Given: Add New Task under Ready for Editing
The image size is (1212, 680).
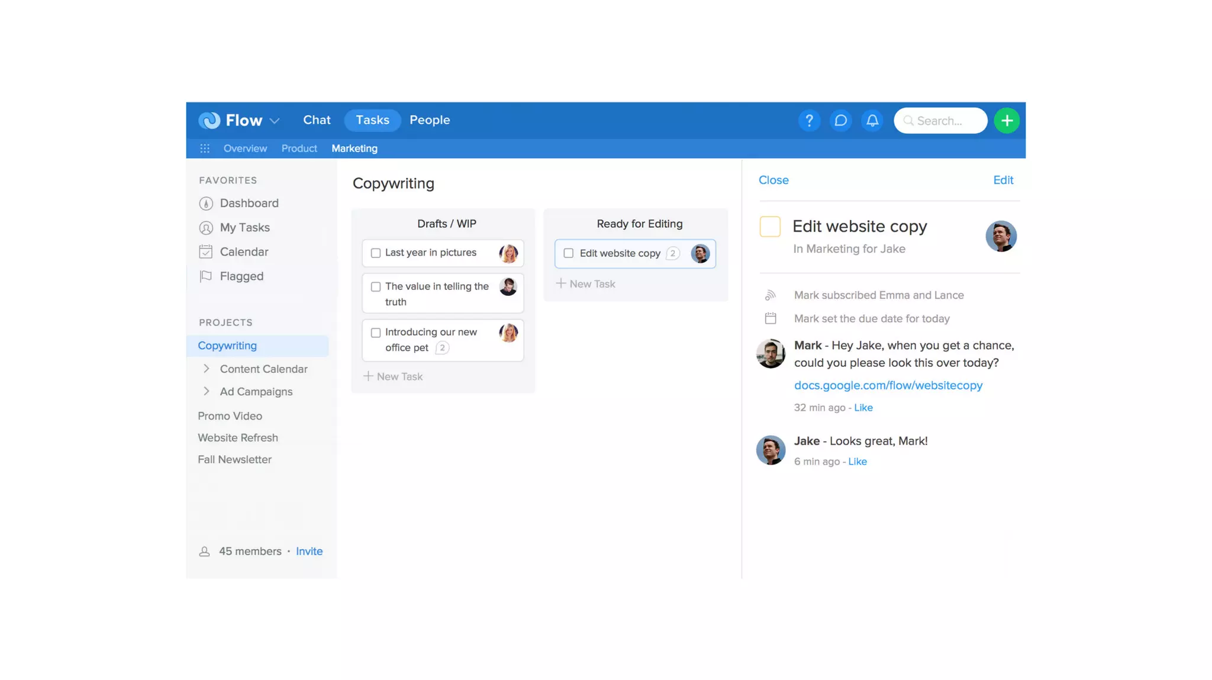Looking at the screenshot, I should (586, 284).
